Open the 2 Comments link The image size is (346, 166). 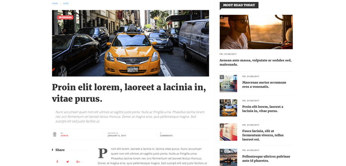(x=166, y=134)
